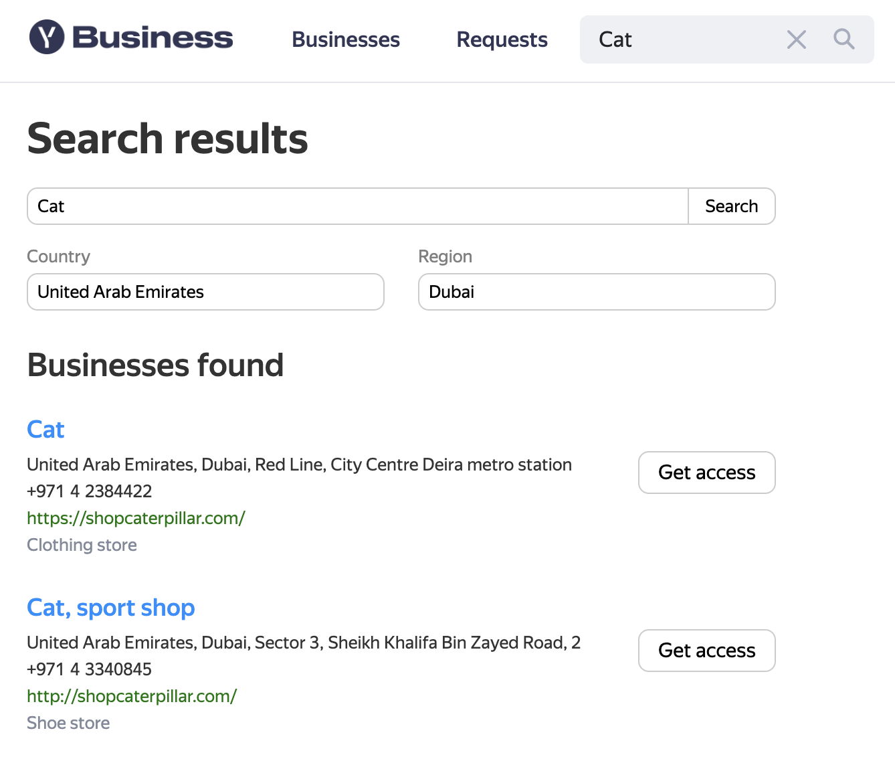Get access to the Cat clothing store
Screen dimensions: 895x759
[706, 473]
